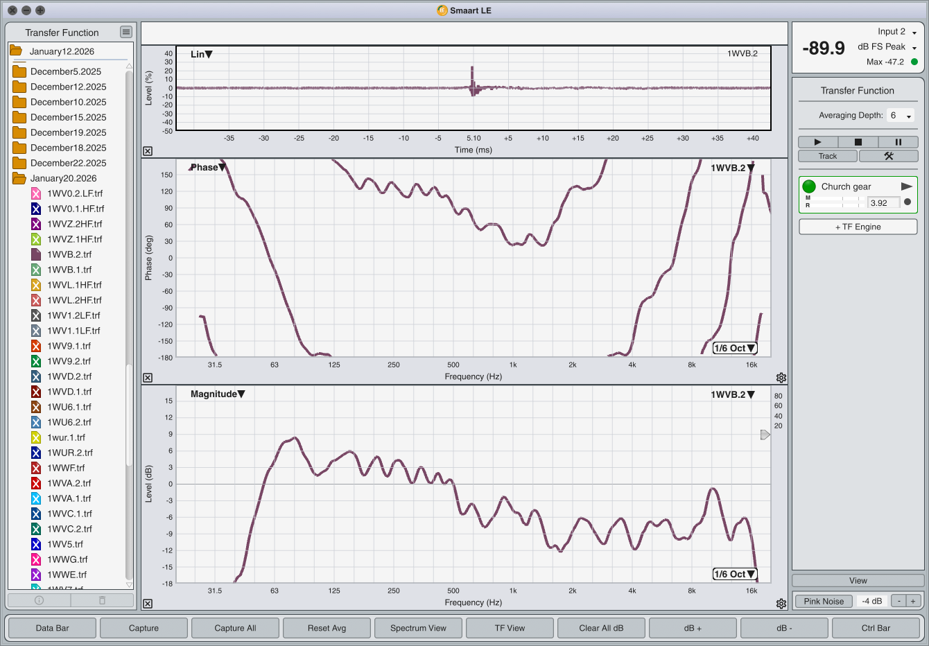Open the Data Bar hamburger menu
929x646 pixels.
pyautogui.click(x=125, y=32)
